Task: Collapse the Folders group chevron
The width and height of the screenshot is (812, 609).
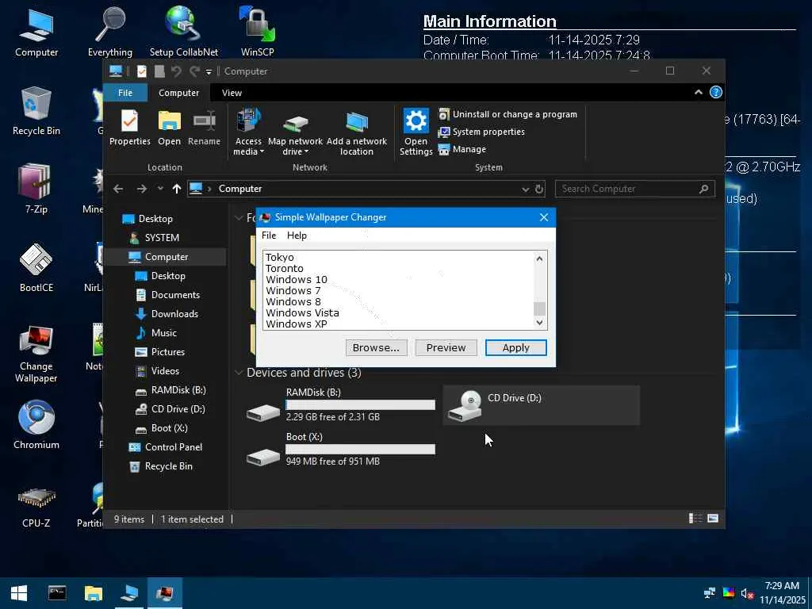Action: tap(239, 218)
